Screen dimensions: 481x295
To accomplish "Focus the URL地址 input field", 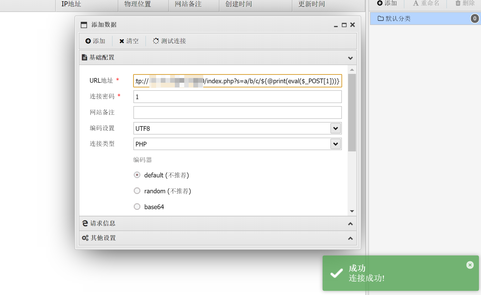I will pyautogui.click(x=238, y=81).
